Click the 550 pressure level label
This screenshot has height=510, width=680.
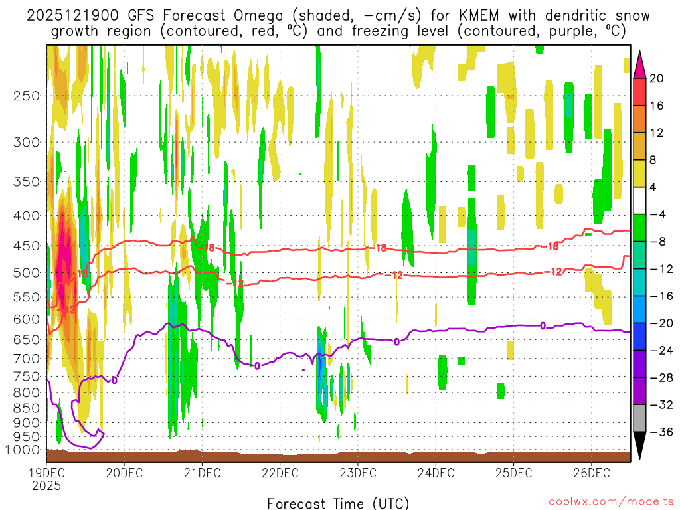tap(27, 297)
